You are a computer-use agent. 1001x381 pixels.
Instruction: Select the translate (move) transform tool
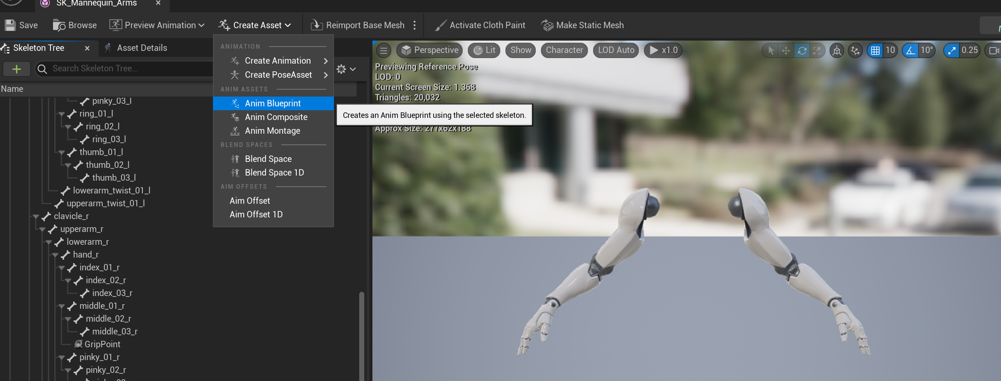[x=786, y=50]
